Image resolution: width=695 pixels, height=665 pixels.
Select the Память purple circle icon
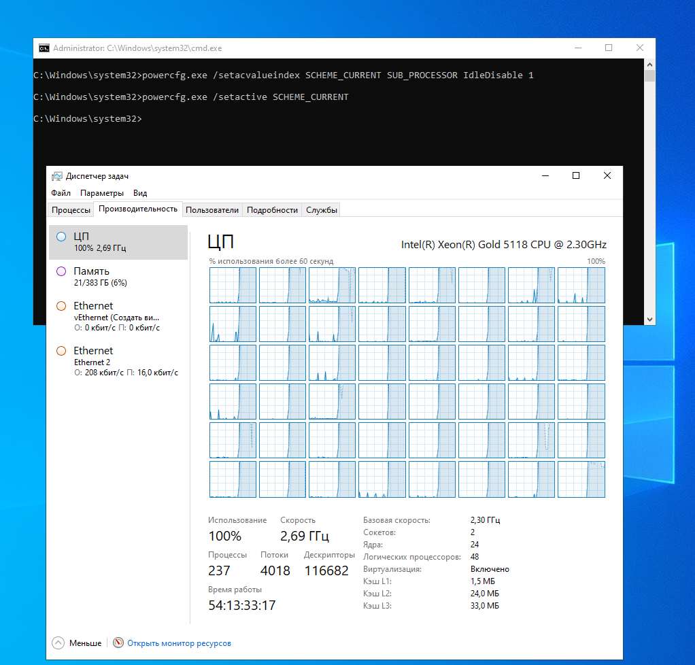(x=61, y=271)
